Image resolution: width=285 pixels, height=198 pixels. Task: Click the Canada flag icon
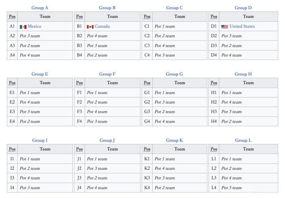tap(90, 27)
